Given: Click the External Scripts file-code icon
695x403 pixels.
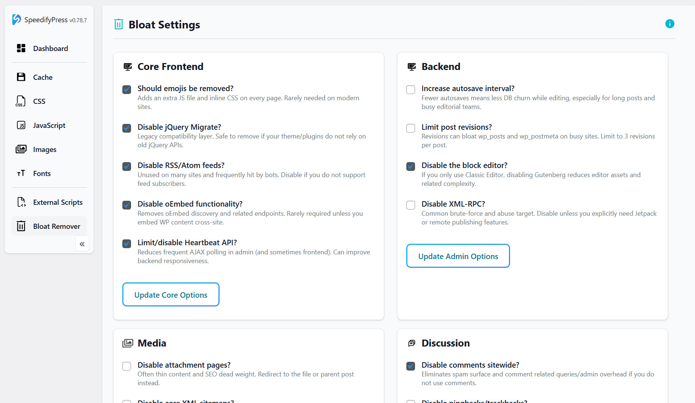Looking at the screenshot, I should click(21, 202).
